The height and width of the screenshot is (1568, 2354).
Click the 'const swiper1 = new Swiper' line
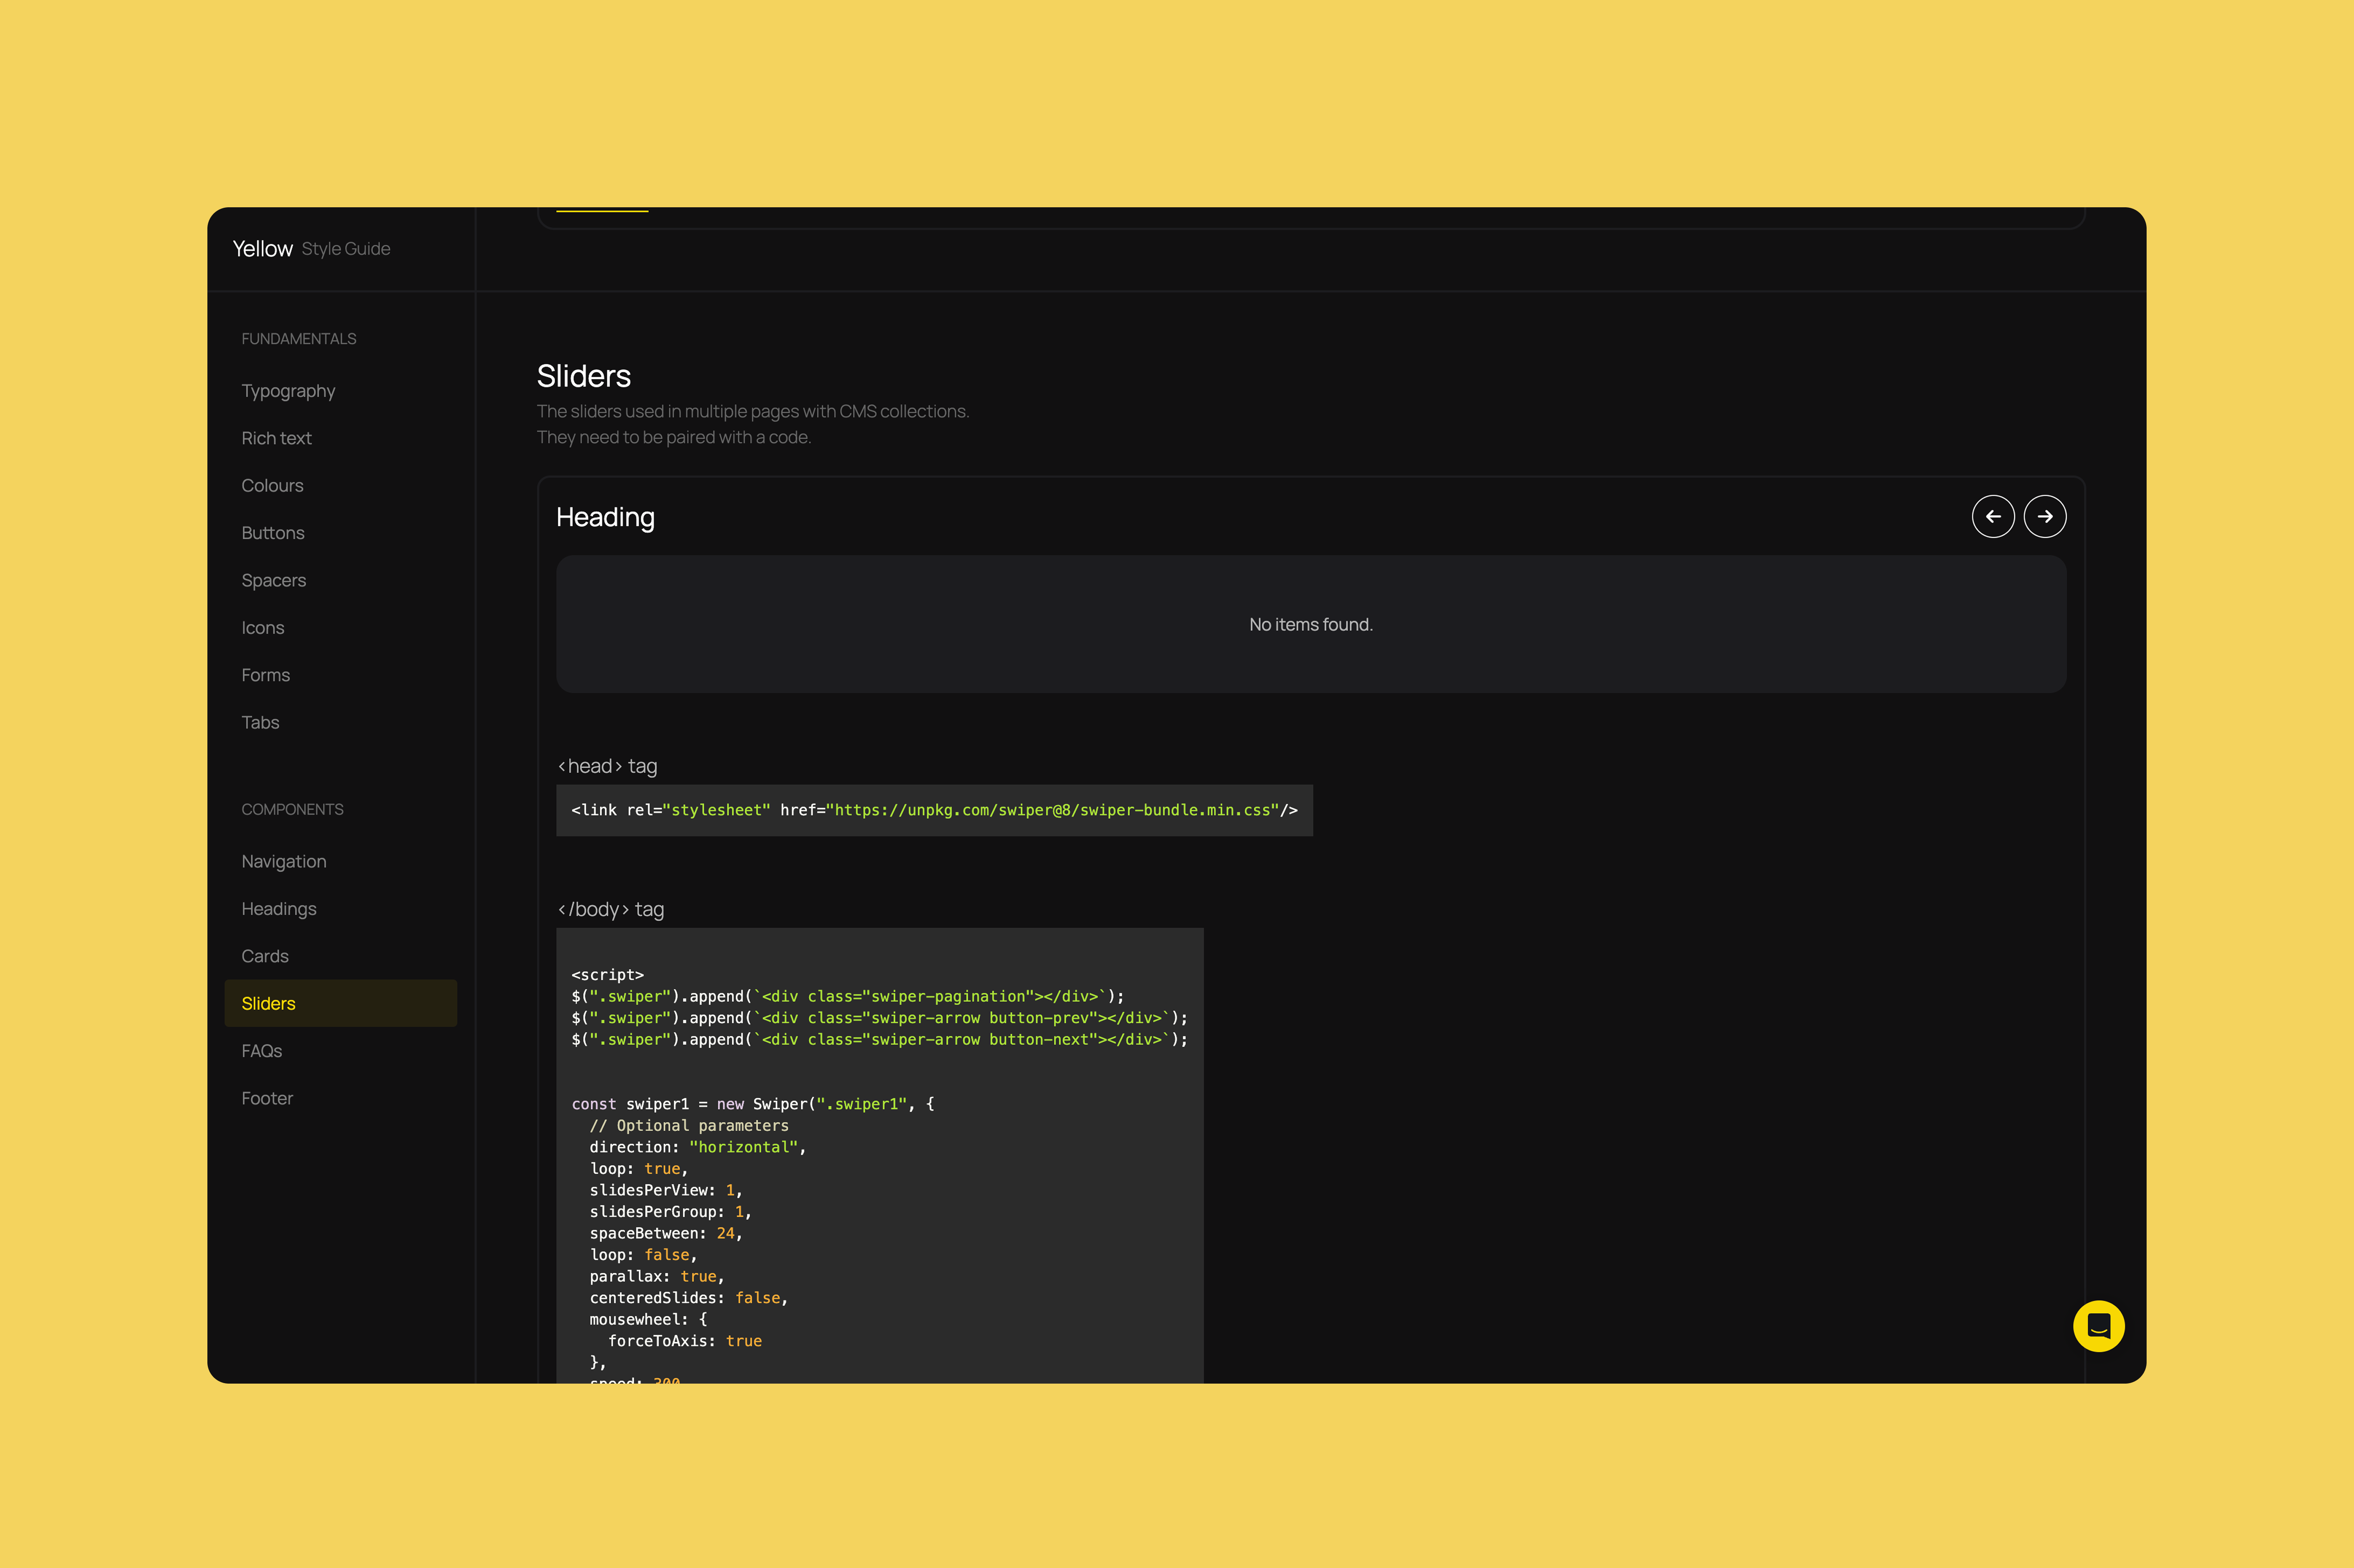pyautogui.click(x=753, y=1104)
